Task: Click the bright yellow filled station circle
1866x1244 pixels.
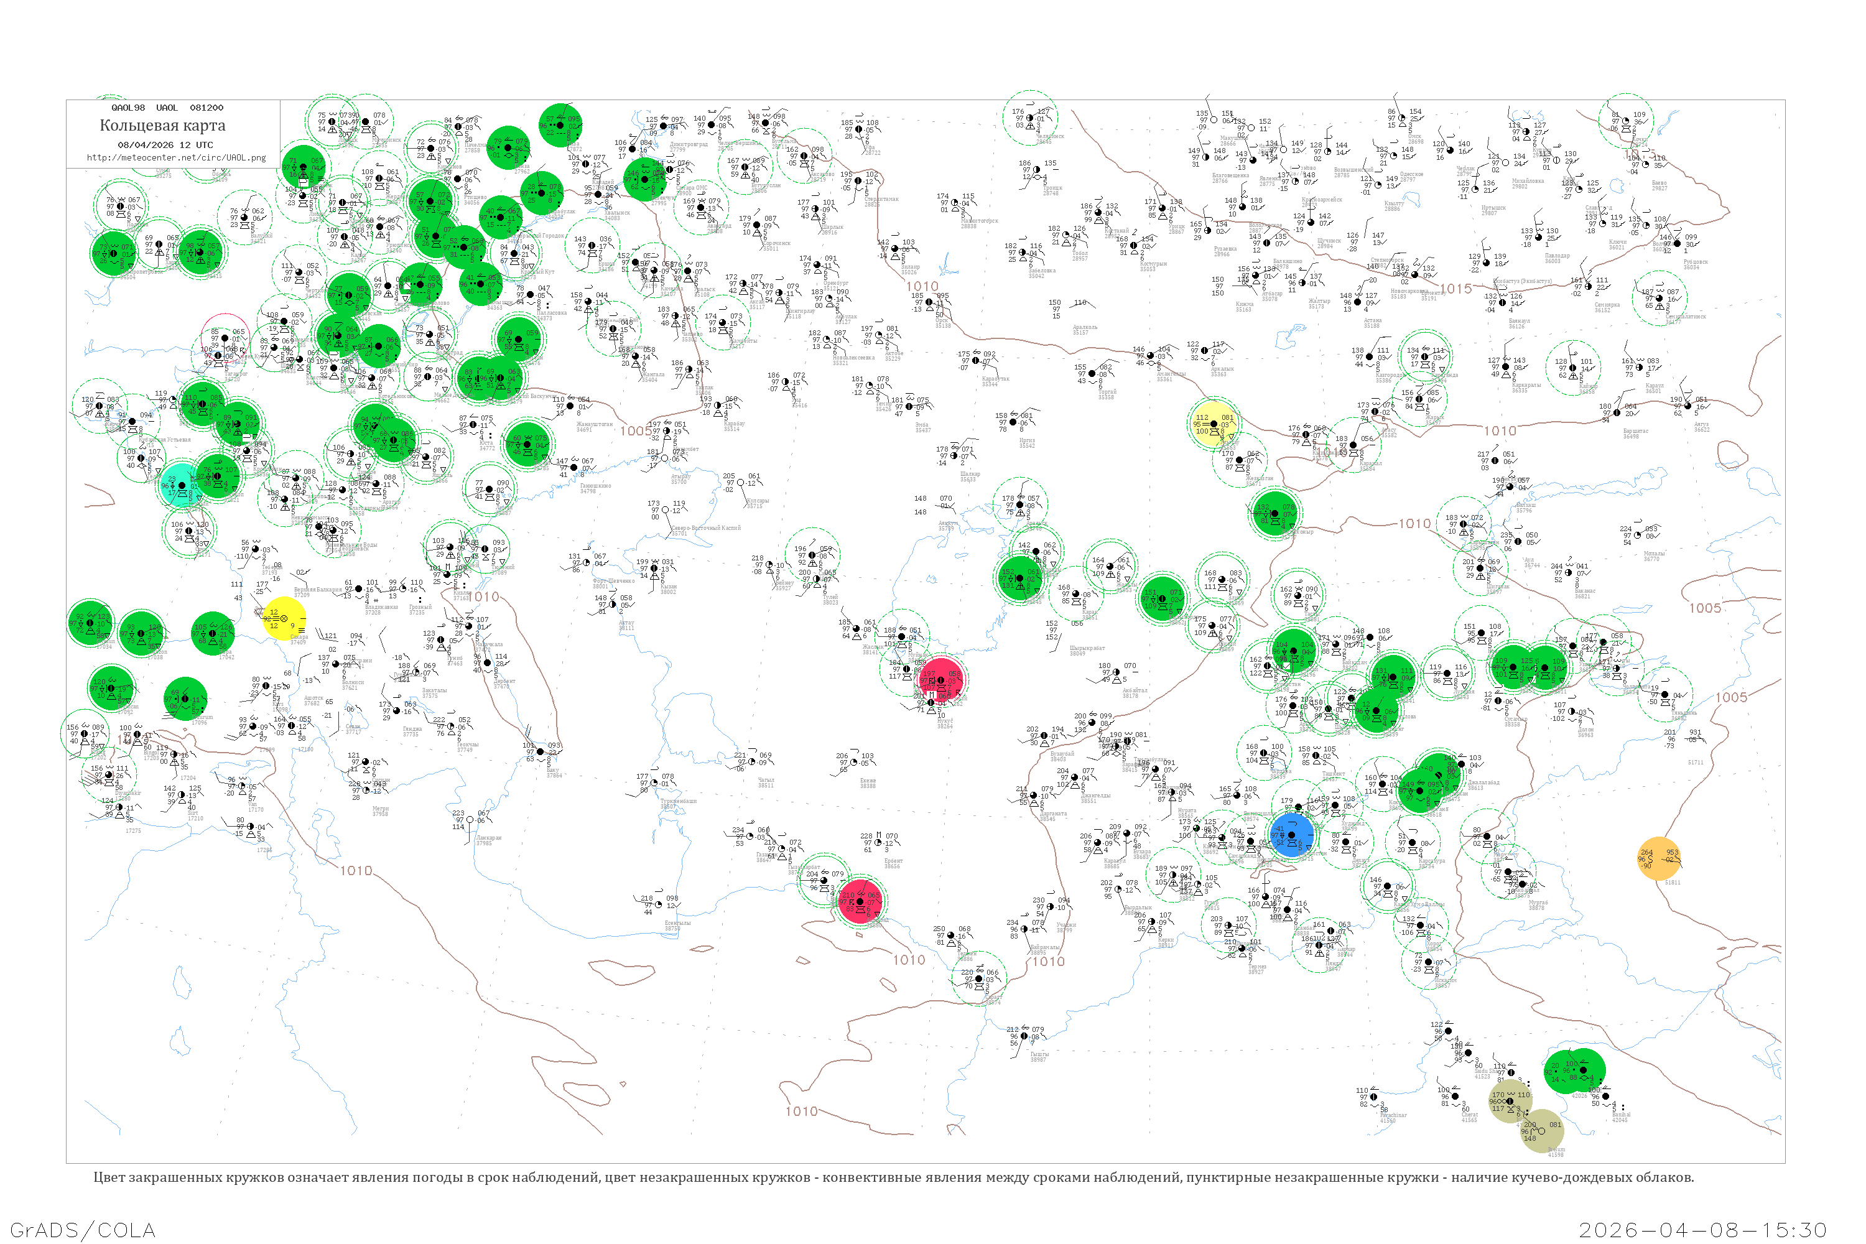Action: pyautogui.click(x=284, y=618)
